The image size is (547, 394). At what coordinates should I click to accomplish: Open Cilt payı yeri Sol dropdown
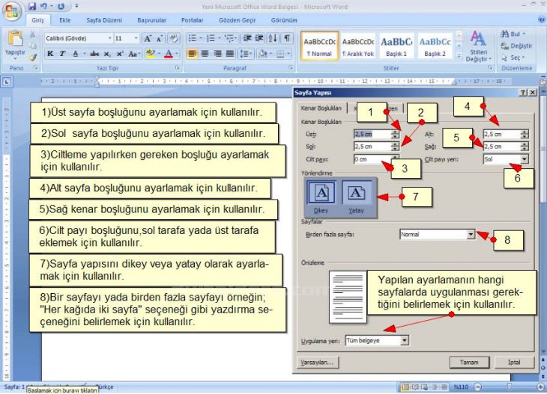(525, 159)
